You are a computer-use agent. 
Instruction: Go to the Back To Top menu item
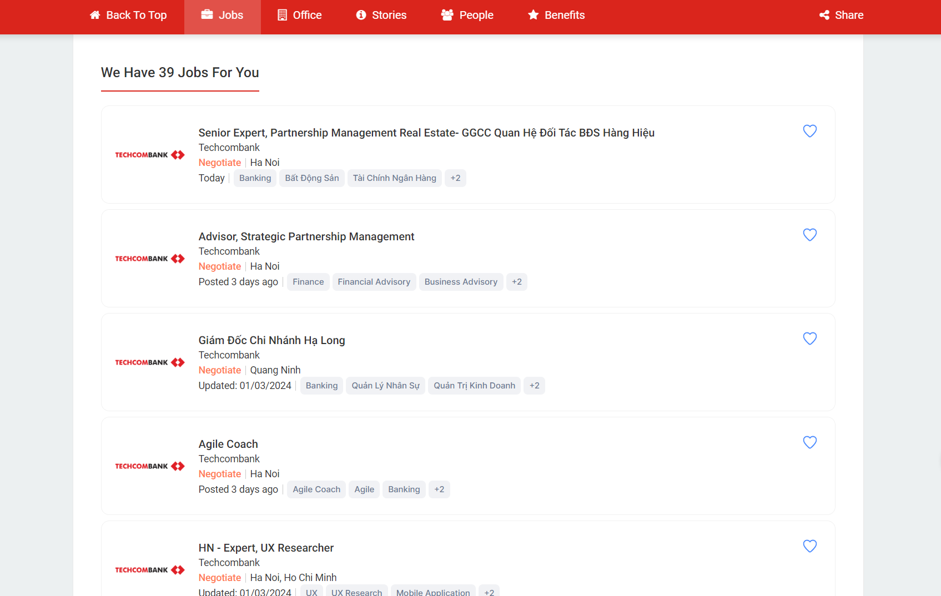point(128,15)
